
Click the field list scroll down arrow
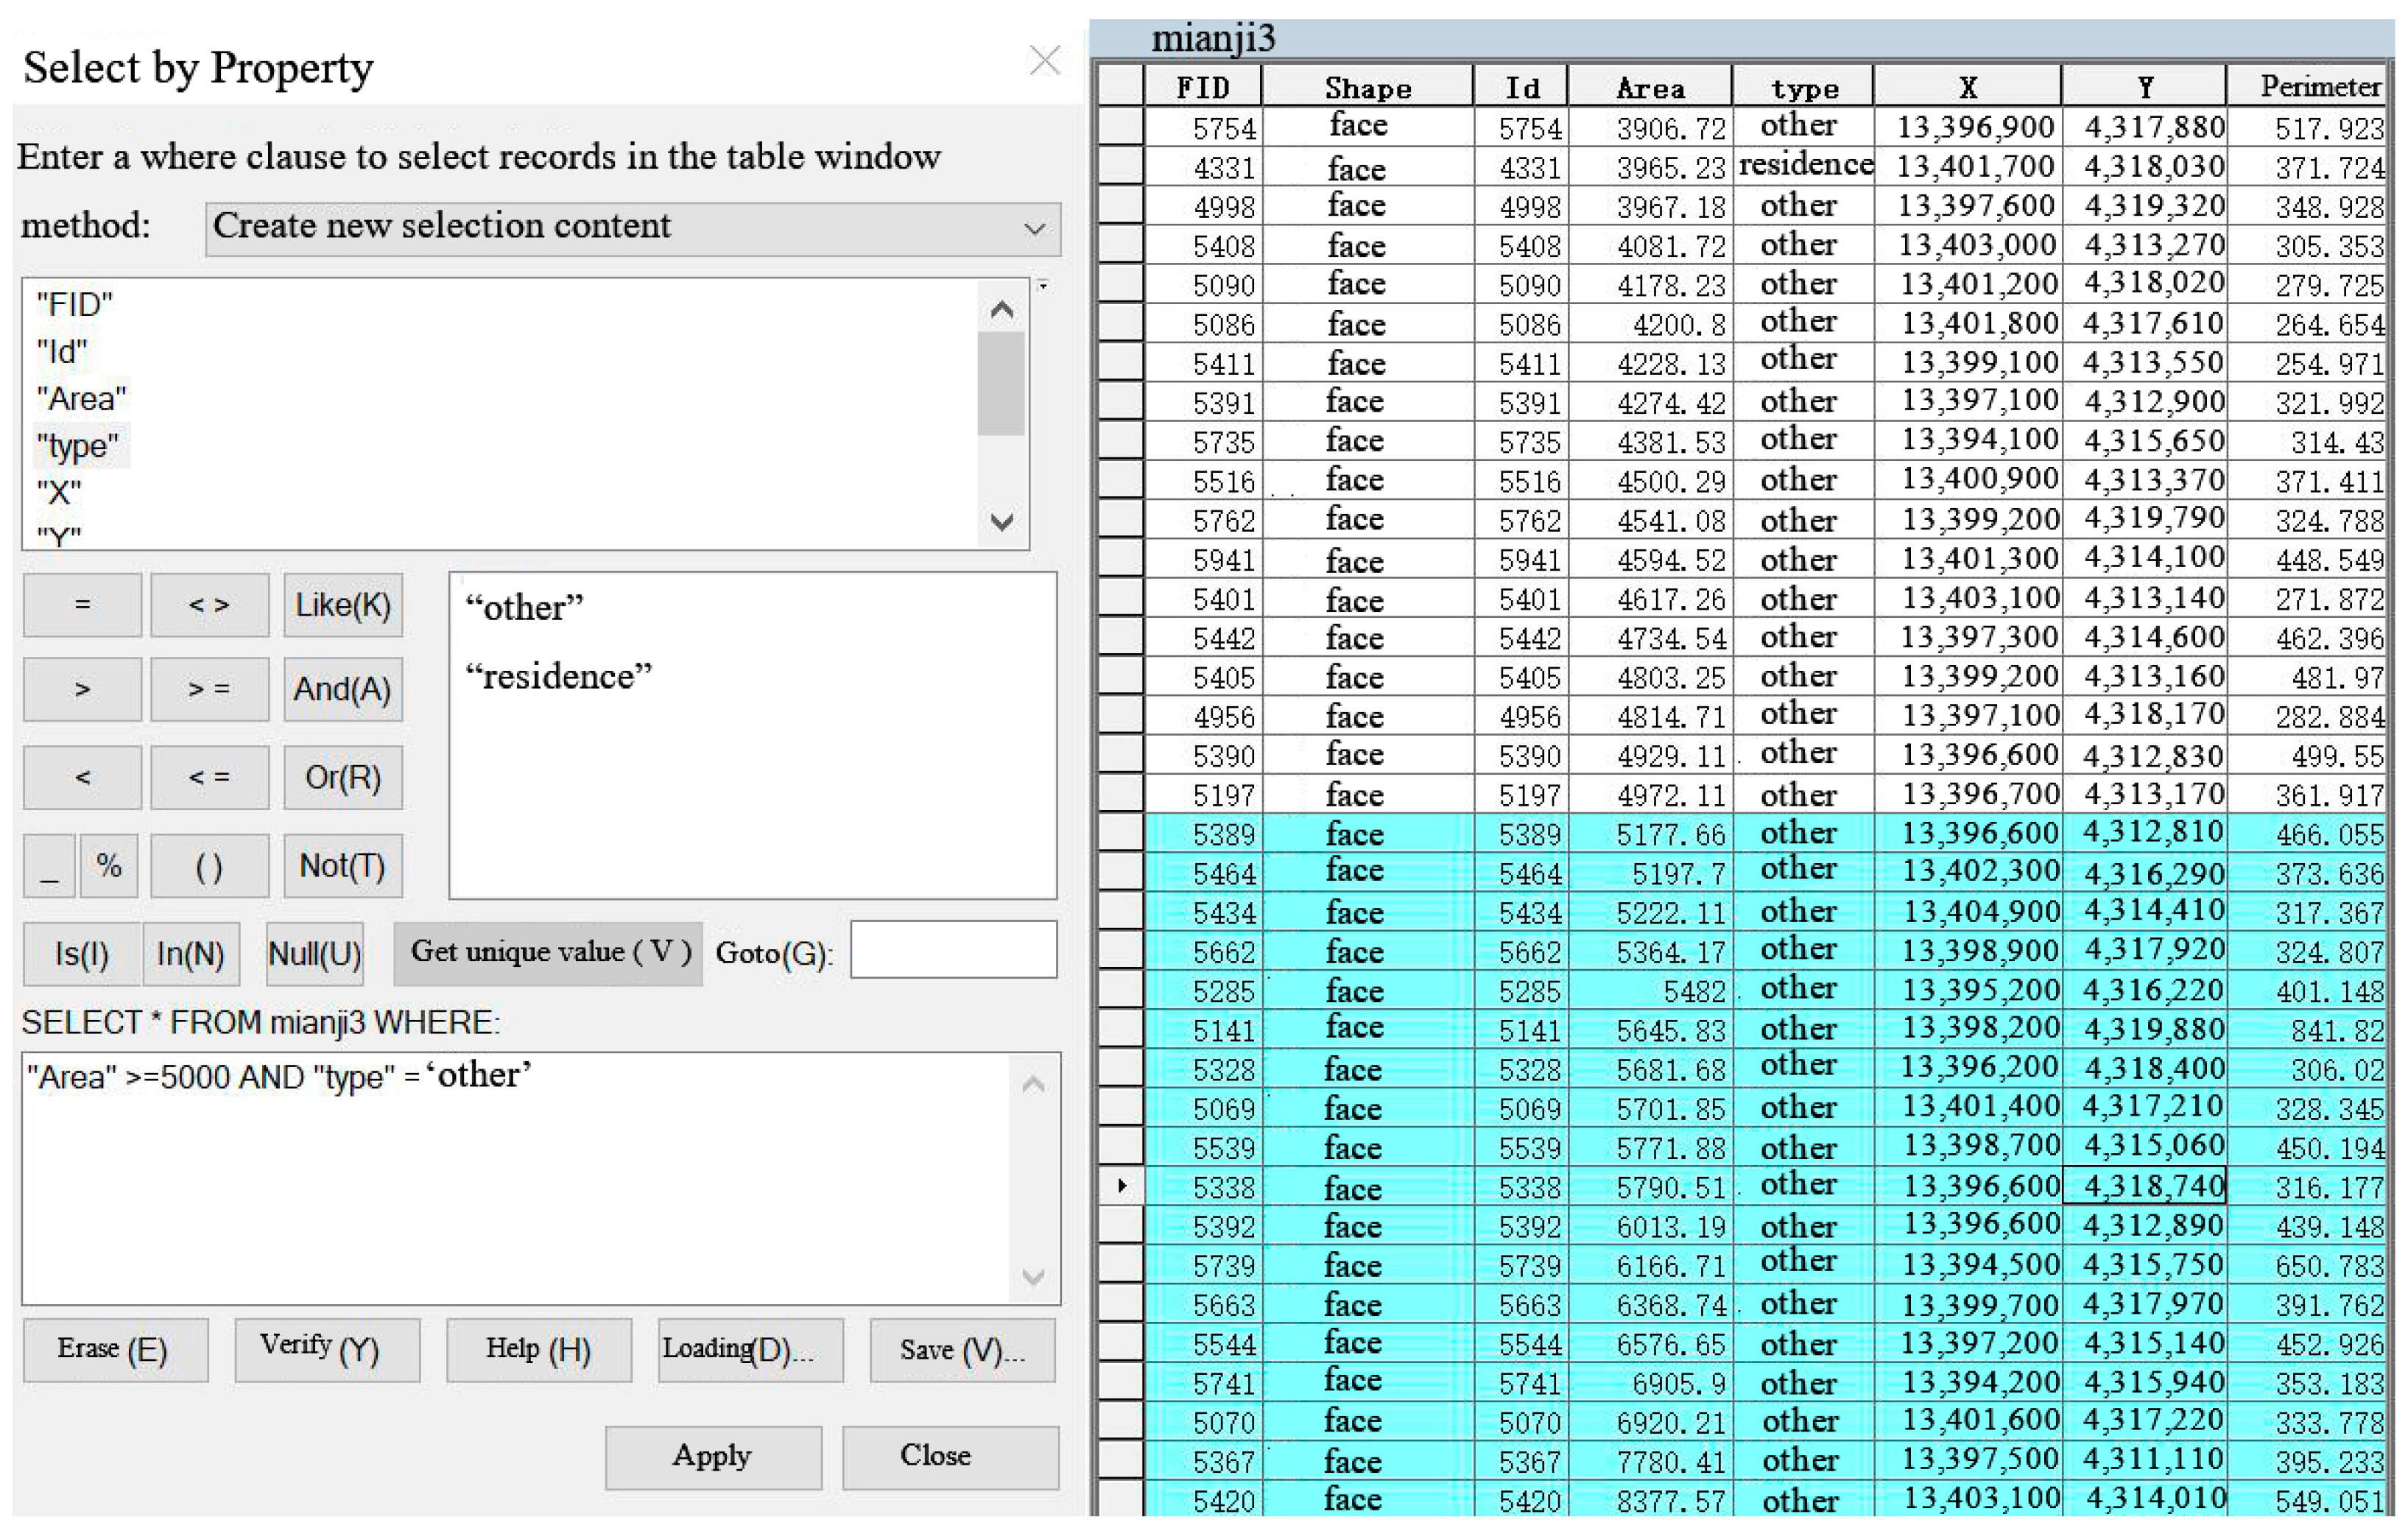click(x=1002, y=521)
